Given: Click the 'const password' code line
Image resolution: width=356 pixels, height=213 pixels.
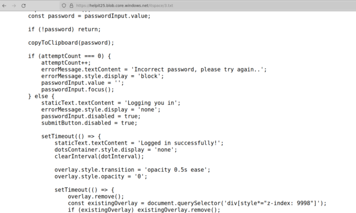Looking at the screenshot, I should [x=89, y=16].
